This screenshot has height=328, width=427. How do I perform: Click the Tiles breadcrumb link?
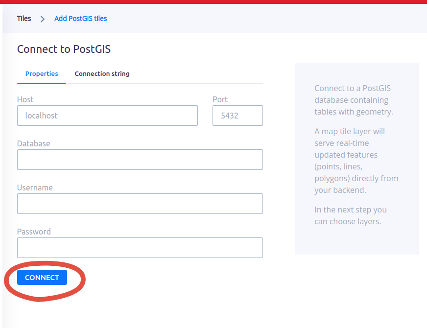(x=24, y=19)
